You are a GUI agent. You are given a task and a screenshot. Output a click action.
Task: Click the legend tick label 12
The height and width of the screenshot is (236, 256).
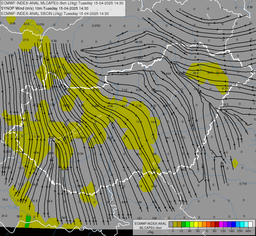click(181, 231)
